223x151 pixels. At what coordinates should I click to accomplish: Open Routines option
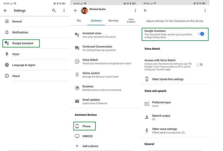tap(105, 88)
